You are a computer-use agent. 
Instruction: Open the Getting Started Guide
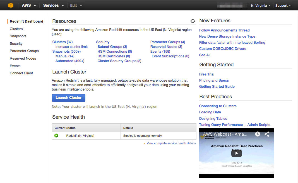click(x=217, y=86)
